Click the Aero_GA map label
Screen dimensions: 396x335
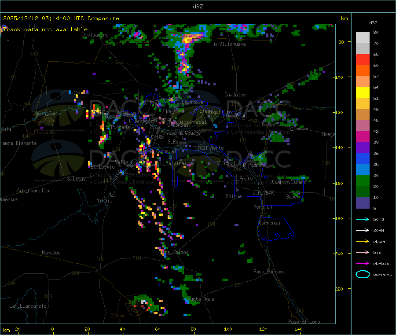coord(263,207)
